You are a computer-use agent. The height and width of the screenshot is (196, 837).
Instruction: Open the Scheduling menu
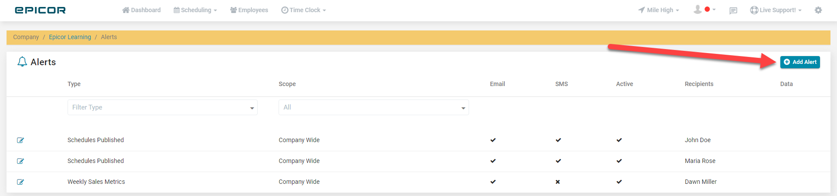[195, 10]
